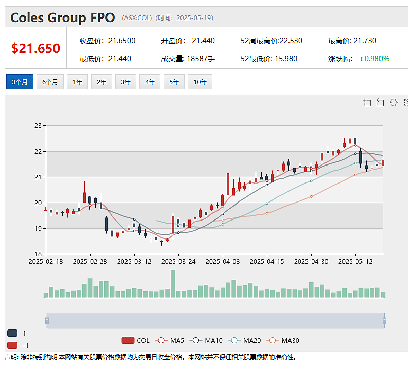Click the date 2025-05-19 in header
This screenshot has width=416, height=367.
click(194, 18)
